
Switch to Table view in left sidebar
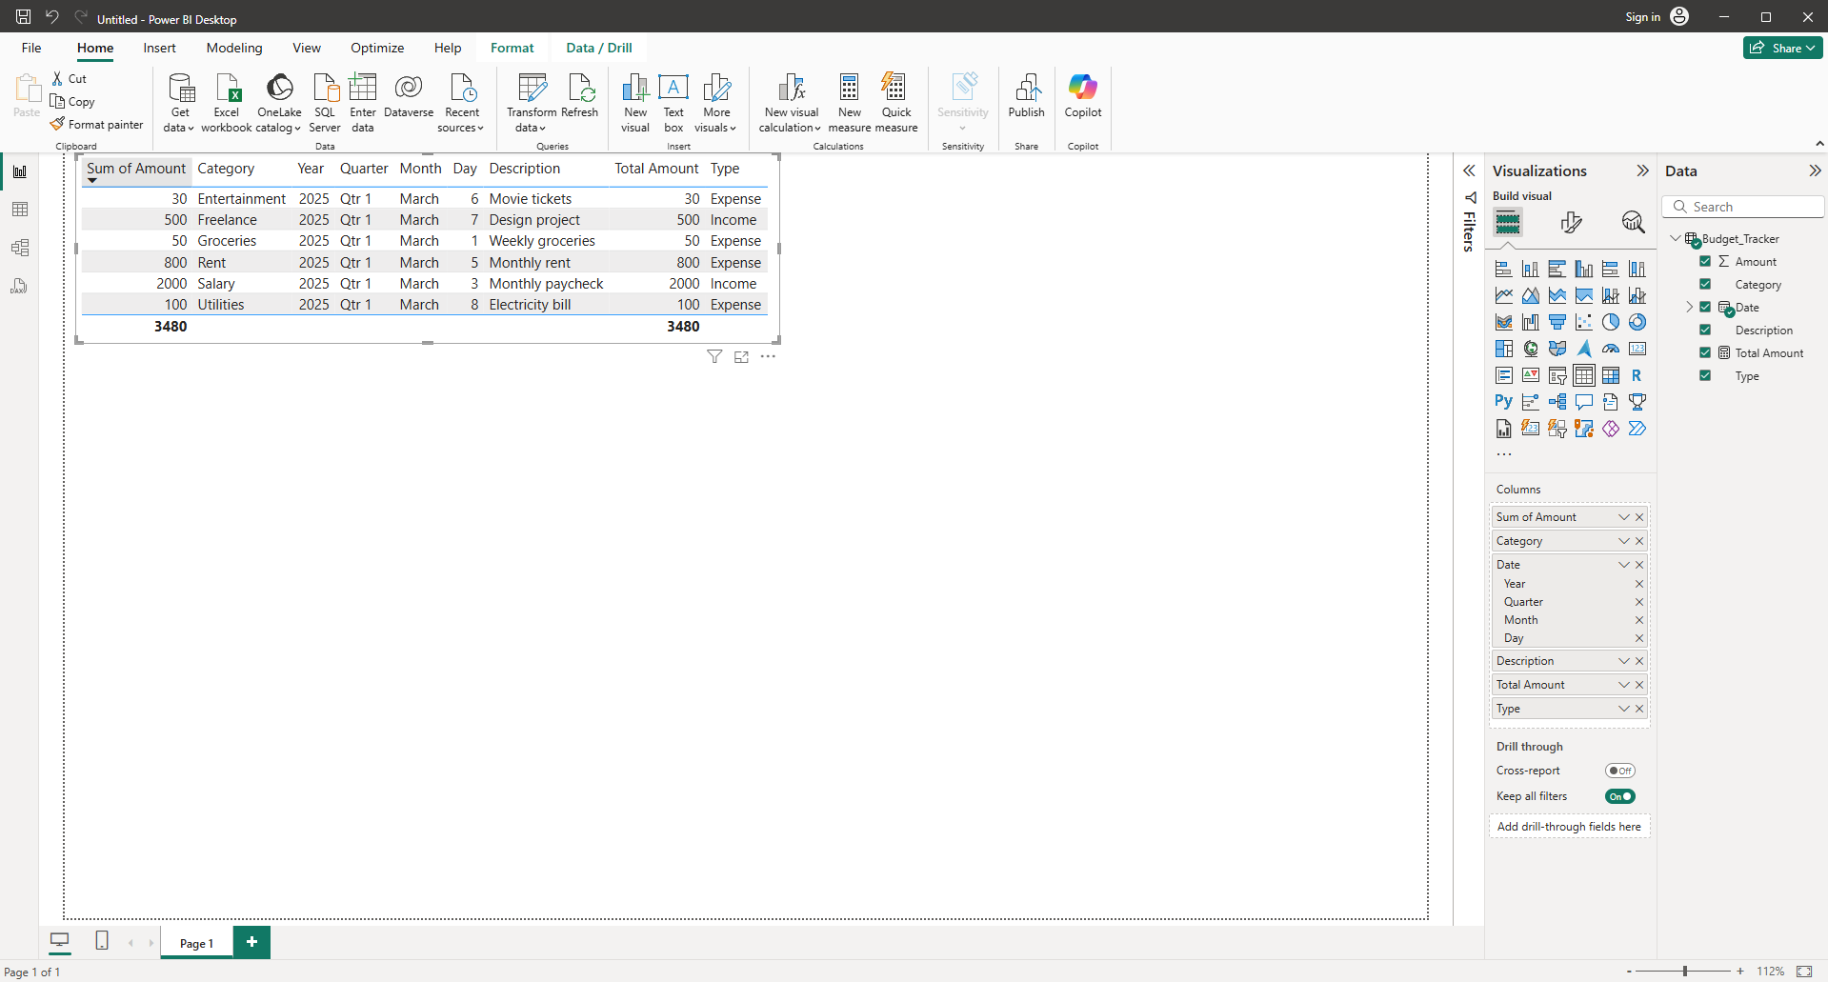(x=20, y=210)
